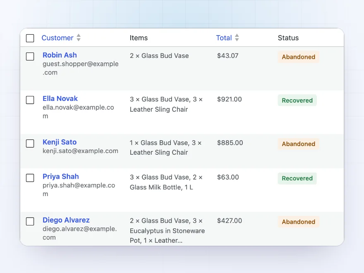Image resolution: width=364 pixels, height=273 pixels.
Task: Check the Diego Alvarez row checkbox
Action: coord(30,221)
